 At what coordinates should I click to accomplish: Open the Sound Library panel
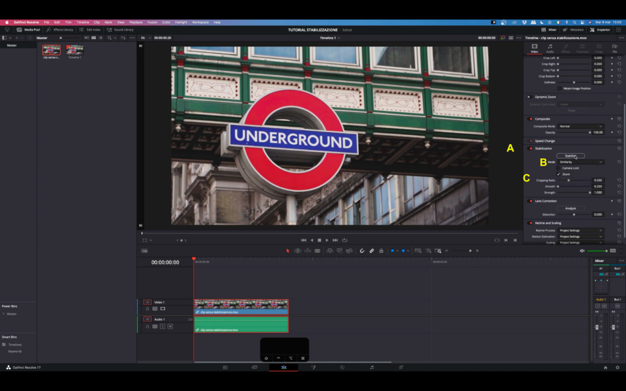(120, 29)
